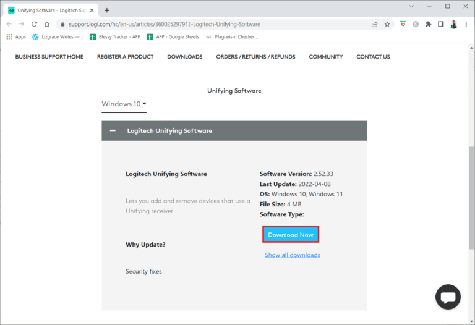The height and width of the screenshot is (325, 475).
Task: Go to the browser Home page icon
Action: (47, 24)
